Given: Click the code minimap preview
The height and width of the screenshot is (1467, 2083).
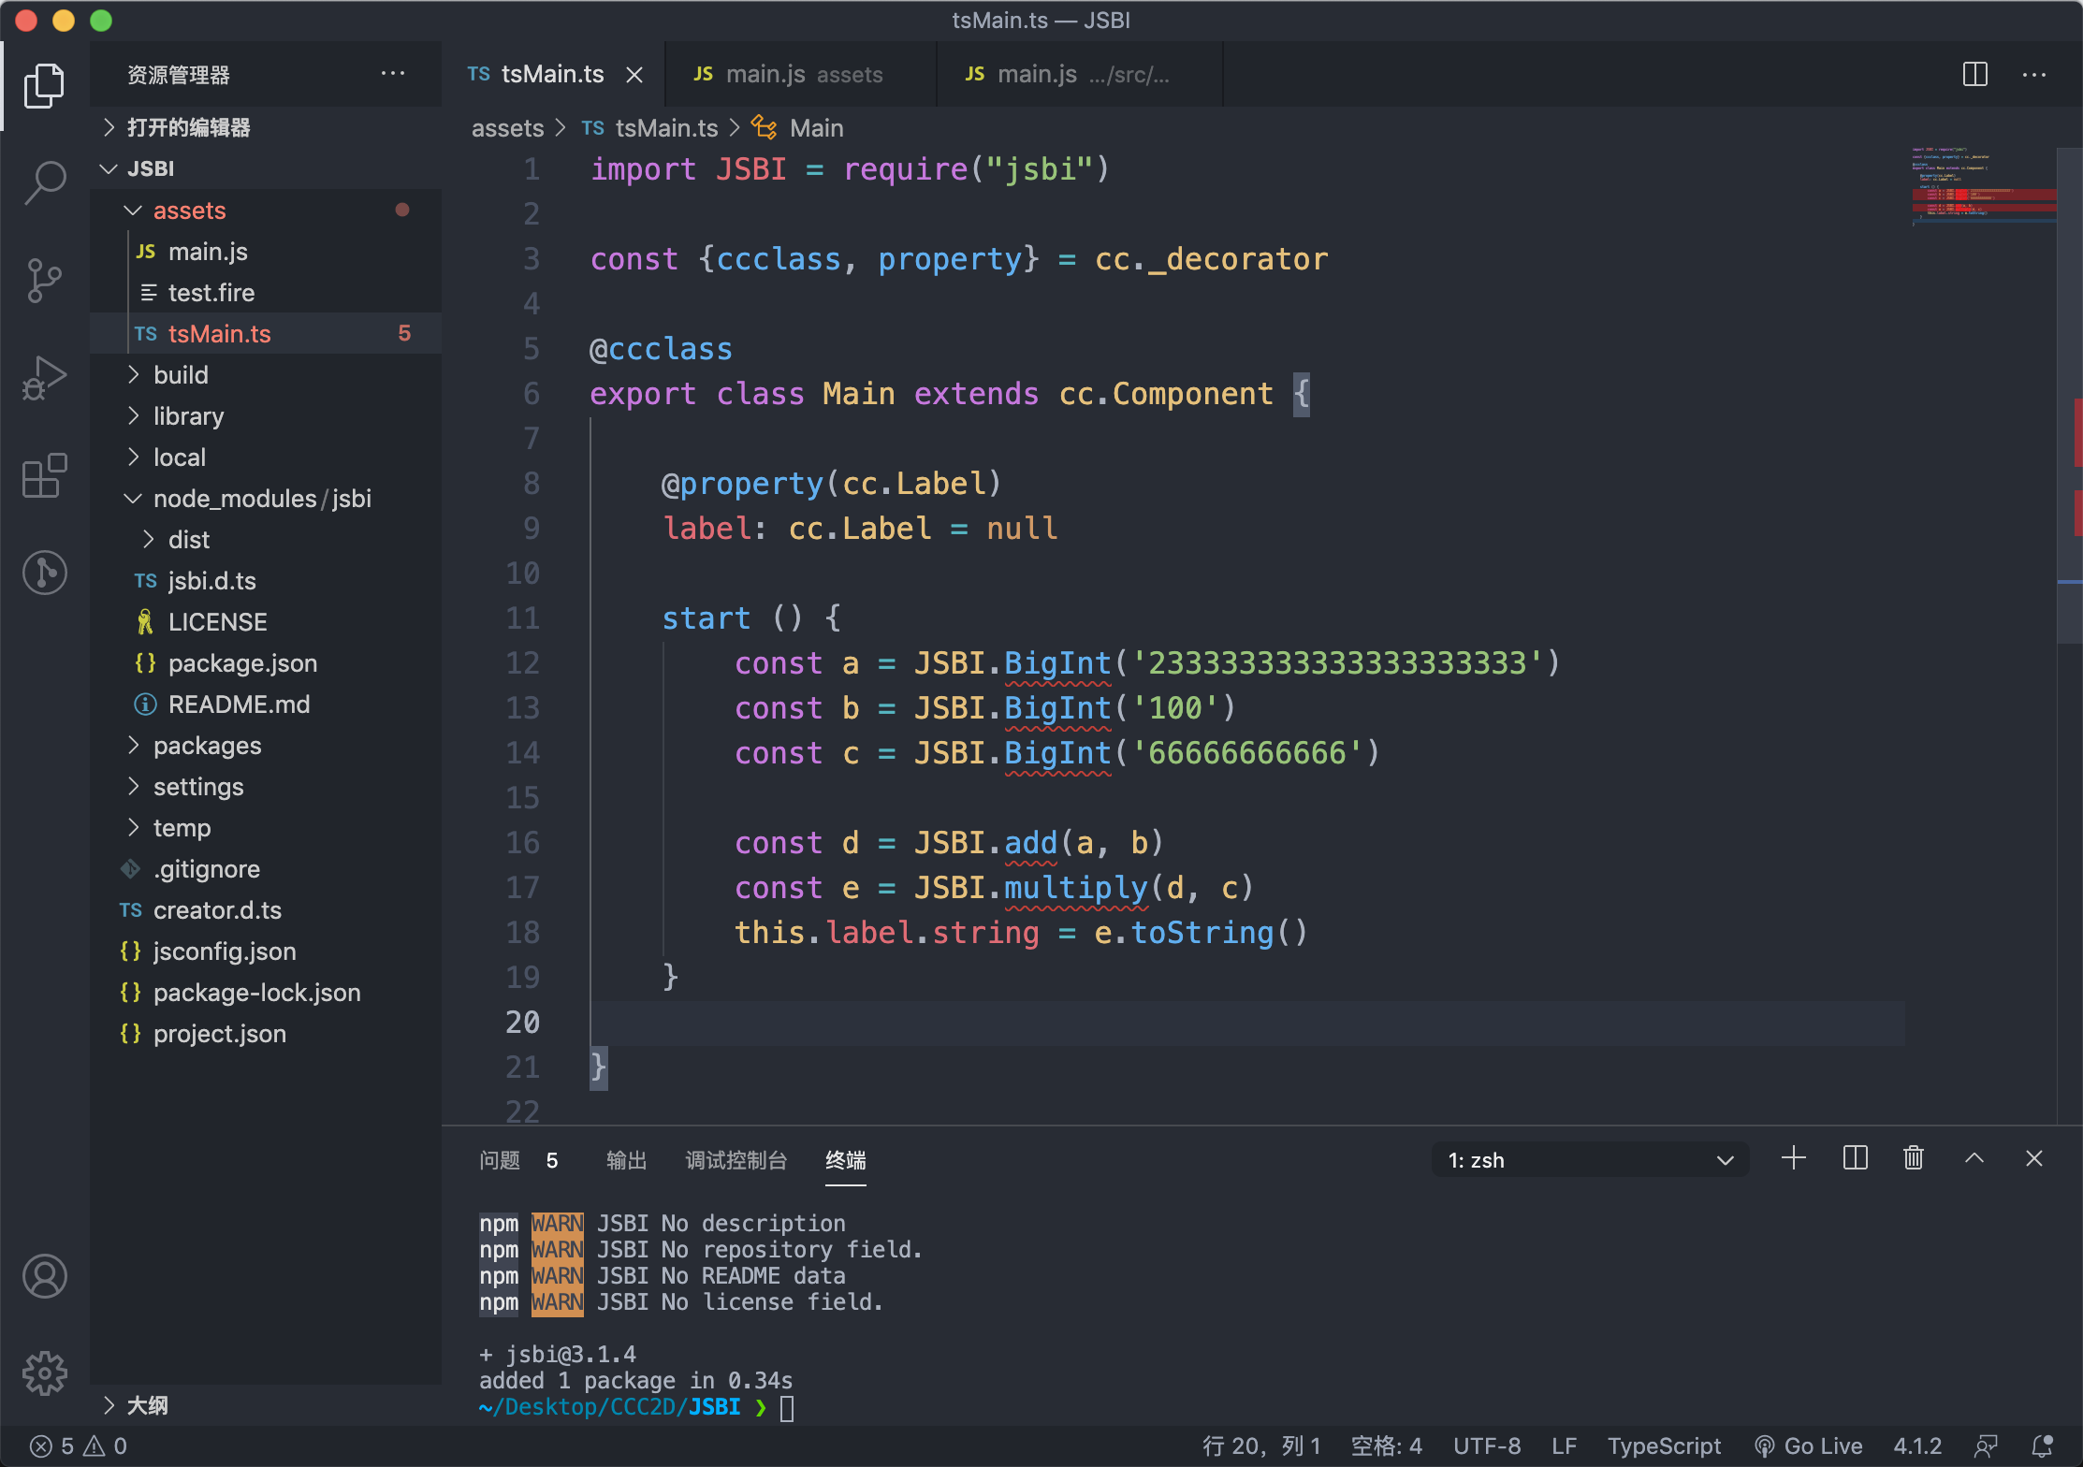Looking at the screenshot, I should [1982, 185].
